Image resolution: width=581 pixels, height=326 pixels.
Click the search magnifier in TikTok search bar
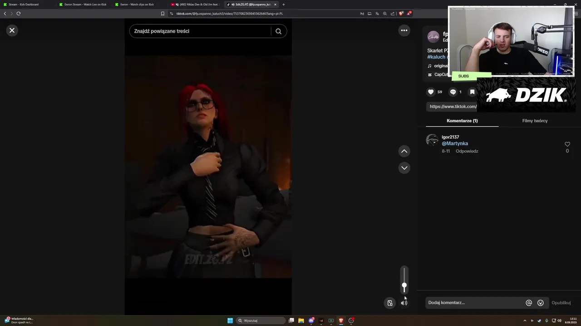tap(278, 31)
